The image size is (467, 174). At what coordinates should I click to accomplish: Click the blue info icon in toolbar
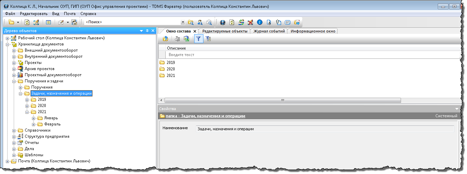(x=259, y=22)
